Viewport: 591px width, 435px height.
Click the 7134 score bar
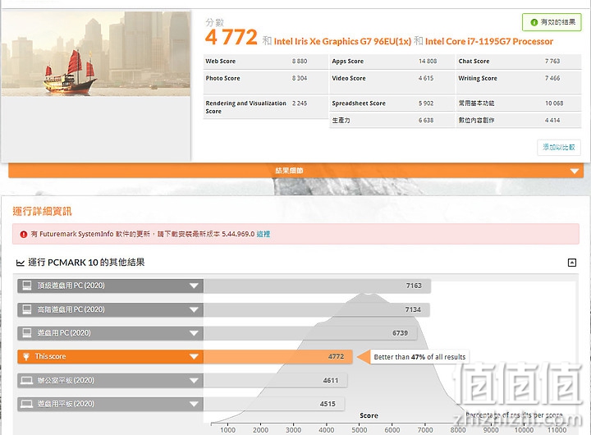coord(317,310)
